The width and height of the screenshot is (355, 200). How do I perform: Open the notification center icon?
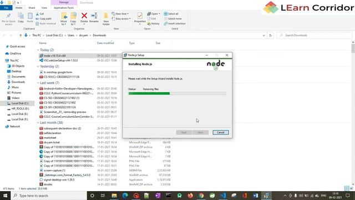(348, 196)
